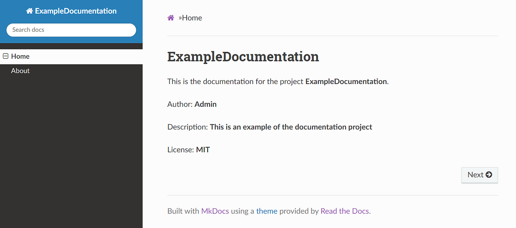Screen dimensions: 516x228
Task: Click the breadcrumb separator before Home
Action: [x=180, y=18]
